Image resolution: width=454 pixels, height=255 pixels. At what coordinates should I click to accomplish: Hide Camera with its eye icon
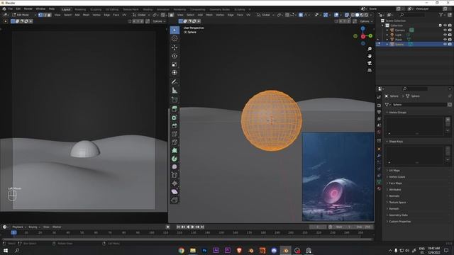point(445,30)
